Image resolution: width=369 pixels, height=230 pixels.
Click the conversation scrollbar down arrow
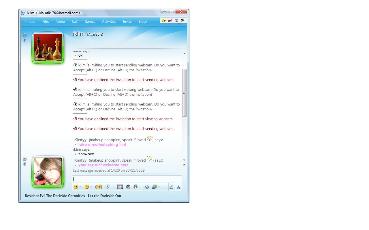[x=184, y=160]
